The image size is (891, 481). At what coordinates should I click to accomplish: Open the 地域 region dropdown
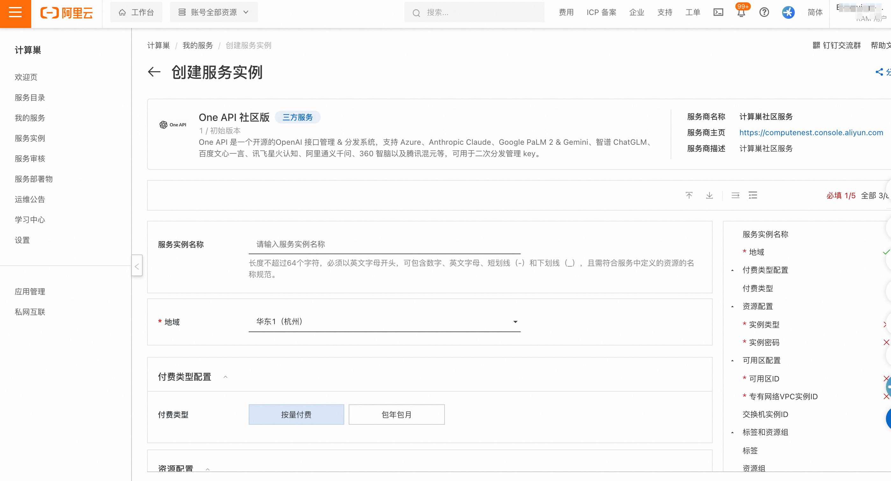coord(384,322)
